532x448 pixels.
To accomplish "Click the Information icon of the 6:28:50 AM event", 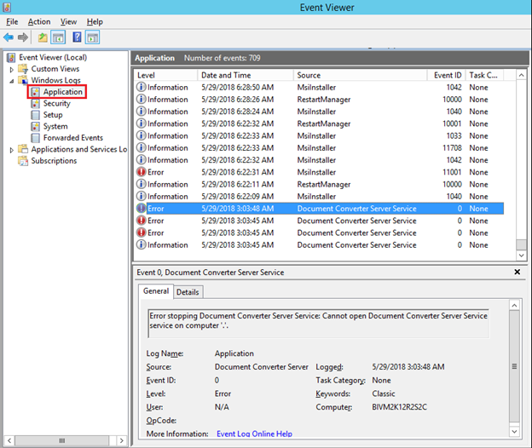I will tap(142, 87).
